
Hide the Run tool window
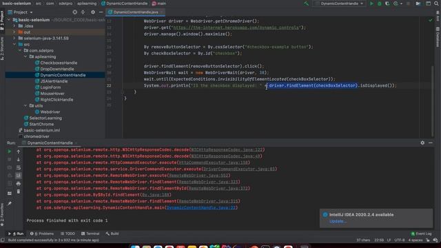431,143
